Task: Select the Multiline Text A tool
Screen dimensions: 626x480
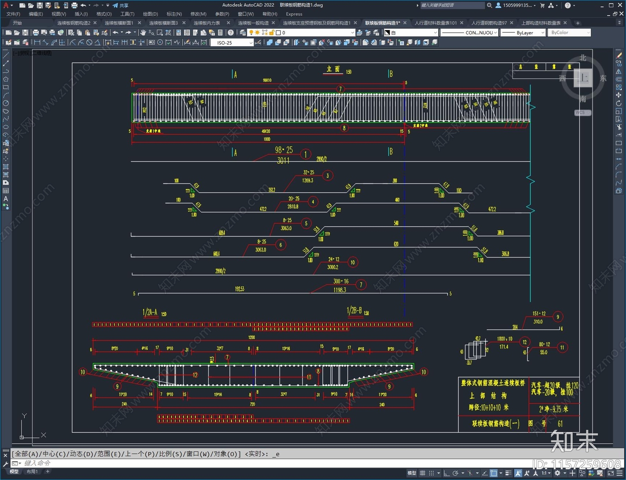Action: pyautogui.click(x=5, y=198)
